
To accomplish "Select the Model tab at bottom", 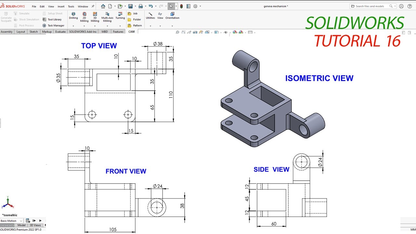I will click(x=21, y=225).
